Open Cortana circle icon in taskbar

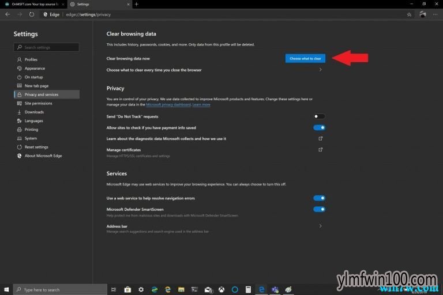(235, 290)
